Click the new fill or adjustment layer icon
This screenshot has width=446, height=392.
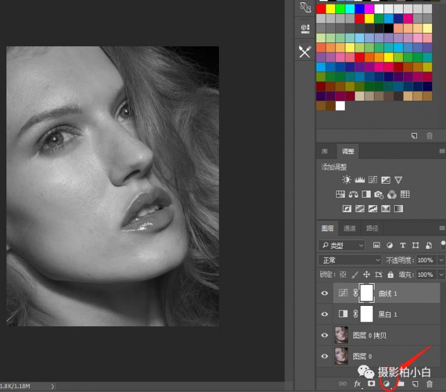(386, 384)
